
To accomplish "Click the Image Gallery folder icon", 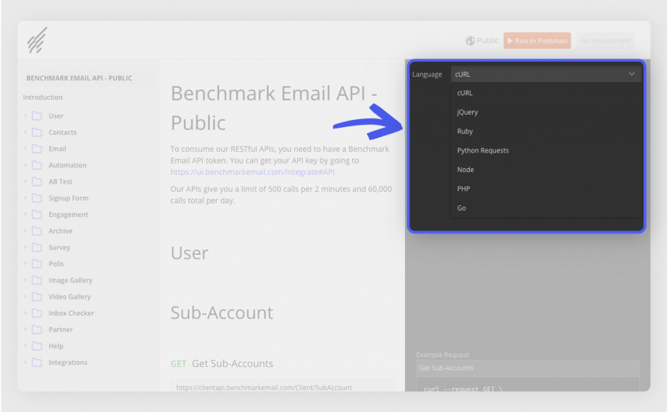I will click(37, 280).
